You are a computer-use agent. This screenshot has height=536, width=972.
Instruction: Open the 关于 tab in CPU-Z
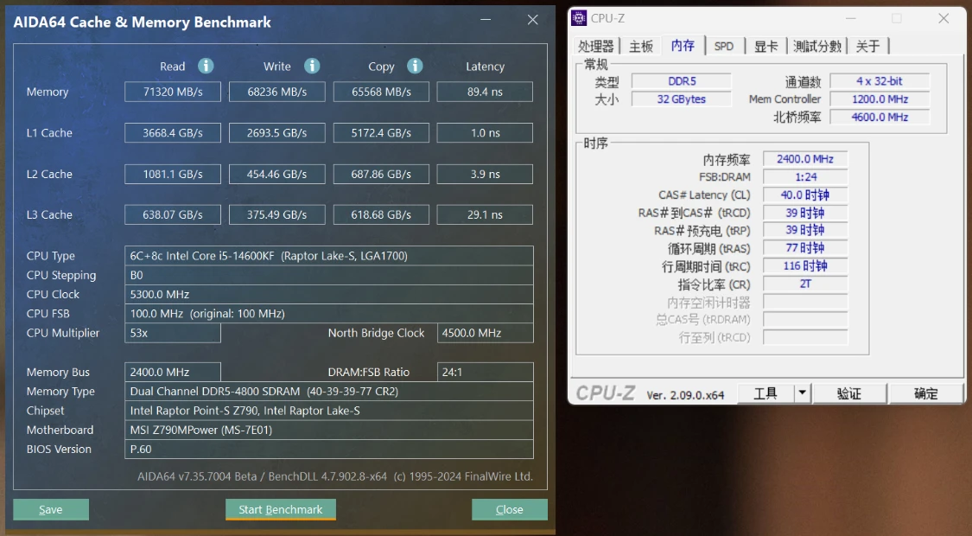tap(867, 46)
